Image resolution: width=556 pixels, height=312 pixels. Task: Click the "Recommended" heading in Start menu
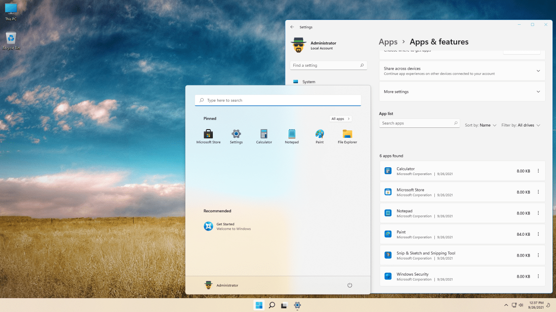(217, 211)
